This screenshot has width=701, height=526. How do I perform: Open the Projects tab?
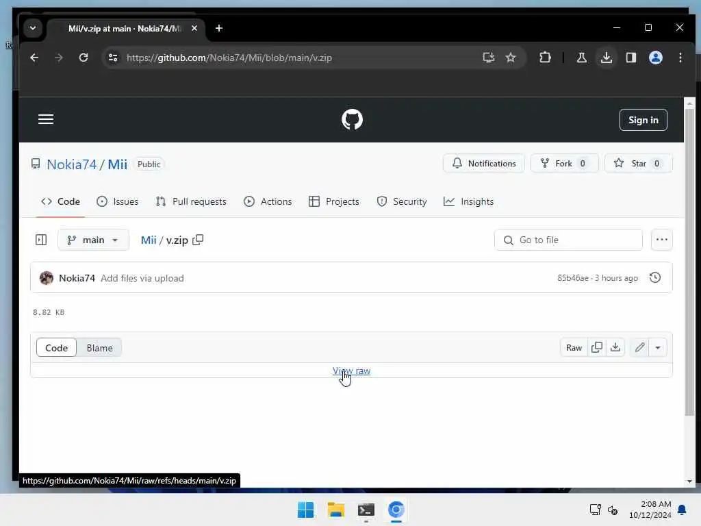334,202
